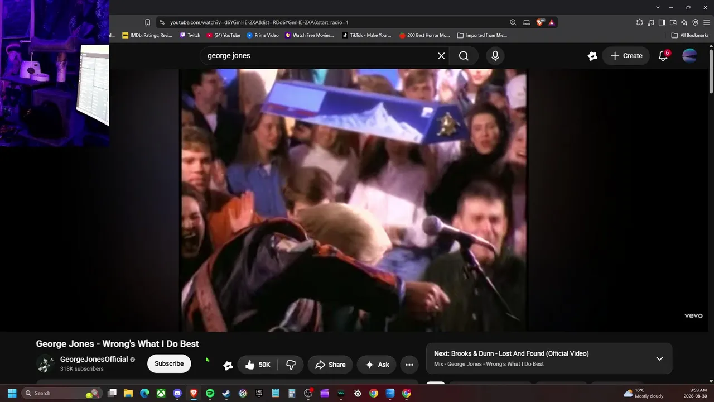Click the YouTube search magnifier button

[464, 56]
